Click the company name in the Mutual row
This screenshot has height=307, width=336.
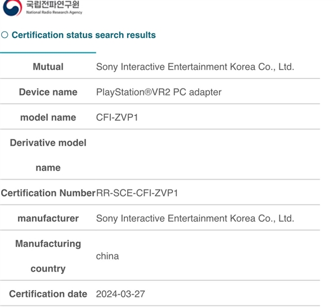point(195,67)
